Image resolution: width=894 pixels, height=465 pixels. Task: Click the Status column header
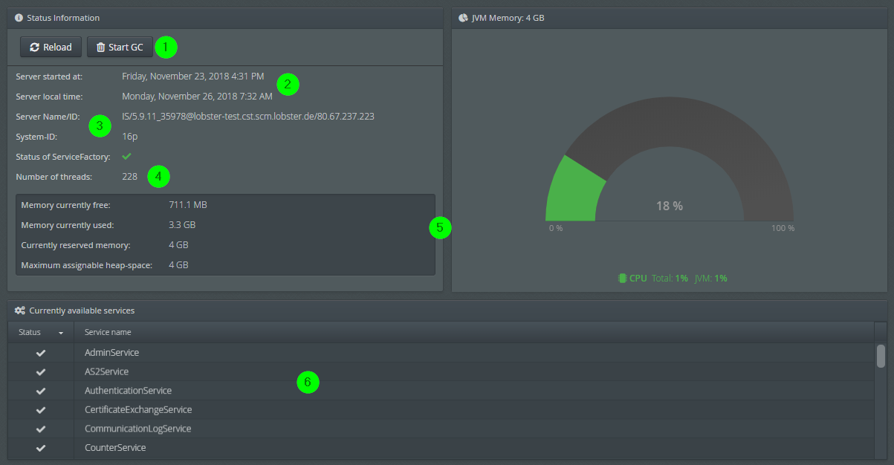pos(41,332)
